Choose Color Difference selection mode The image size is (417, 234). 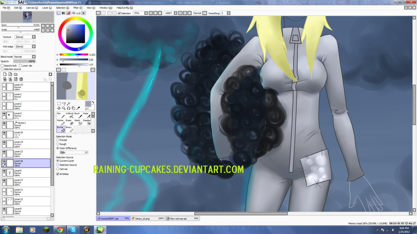pos(58,148)
